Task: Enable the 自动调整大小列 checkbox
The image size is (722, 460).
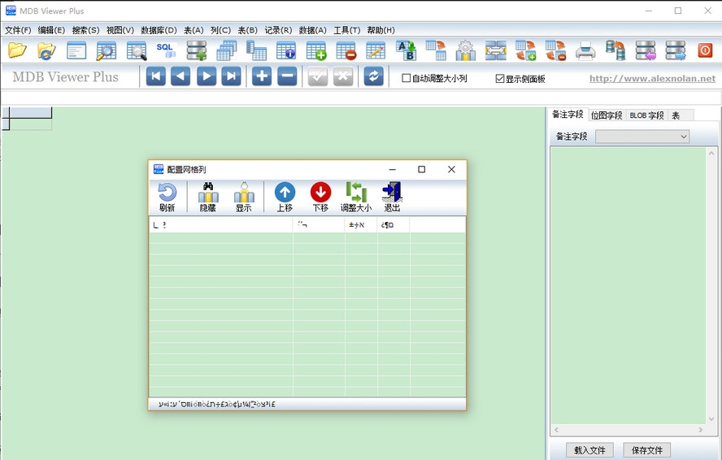Action: point(407,79)
